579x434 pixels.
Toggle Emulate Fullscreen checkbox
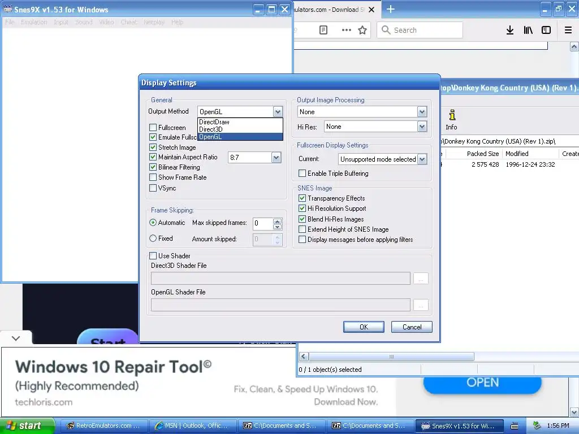click(153, 137)
